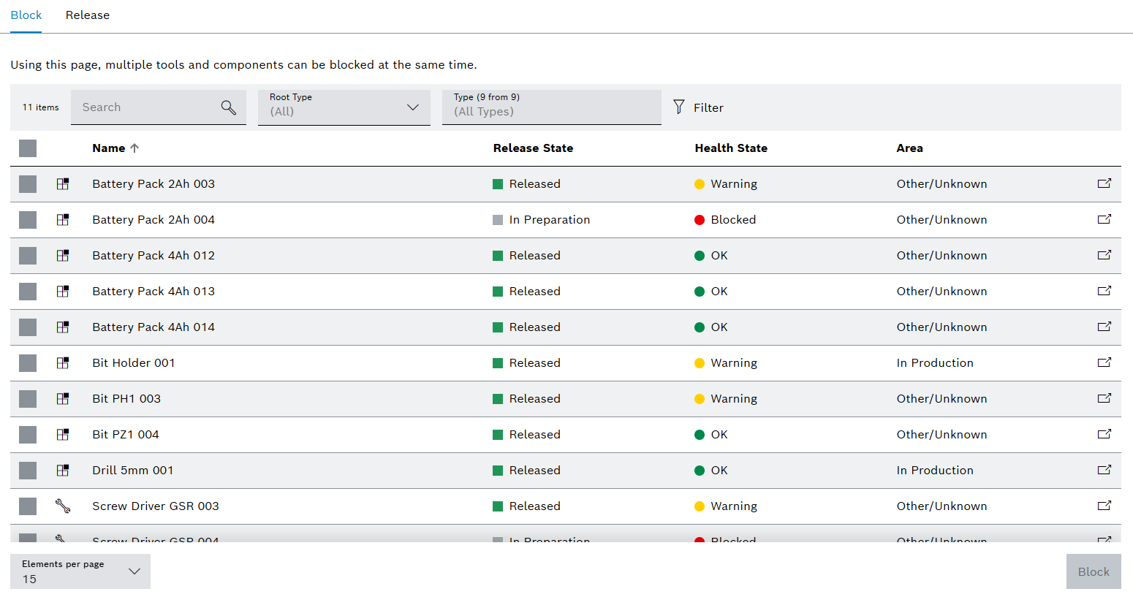Open Battery Pack 4Ah 013 external link icon
This screenshot has width=1133, height=597.
1104,291
